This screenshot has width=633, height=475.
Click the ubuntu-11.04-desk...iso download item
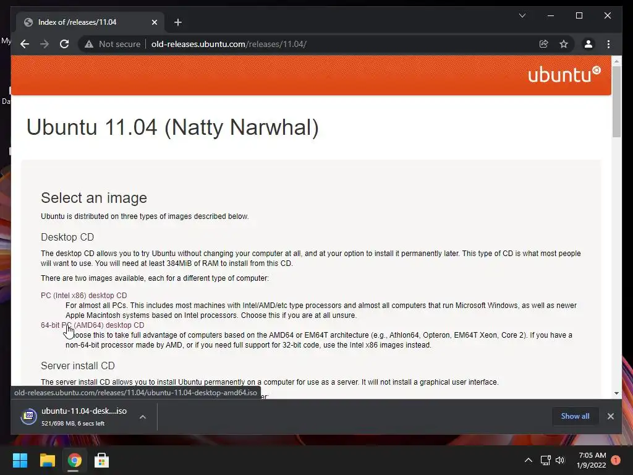point(84,411)
